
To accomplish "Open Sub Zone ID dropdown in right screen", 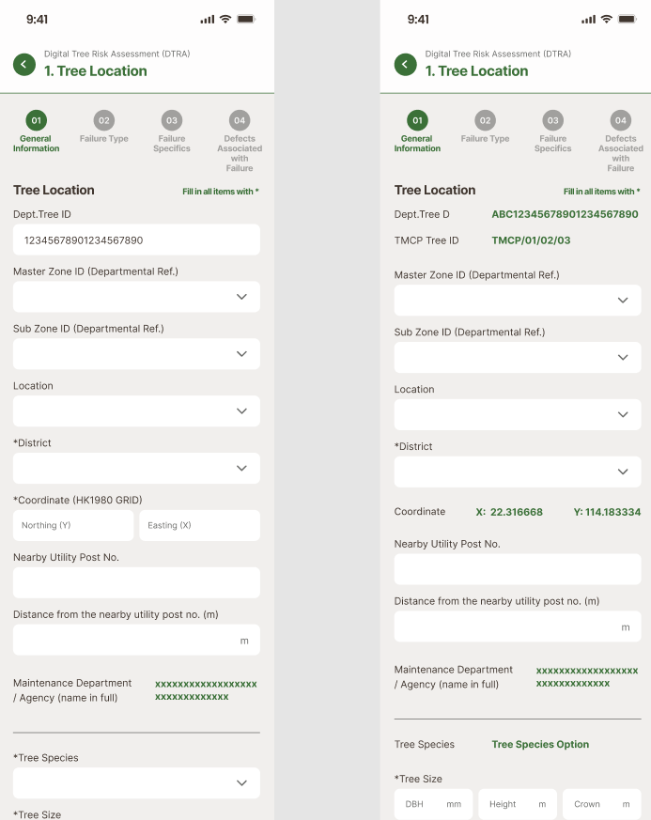I will (518, 357).
